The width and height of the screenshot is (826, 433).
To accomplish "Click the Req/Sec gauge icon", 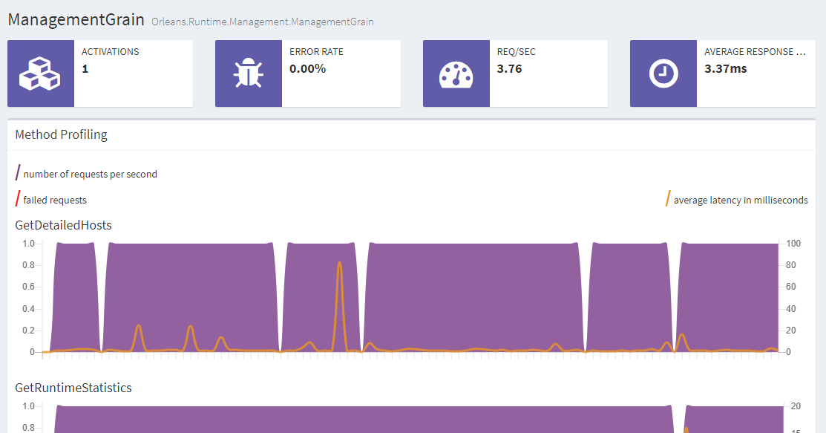I will (x=456, y=74).
